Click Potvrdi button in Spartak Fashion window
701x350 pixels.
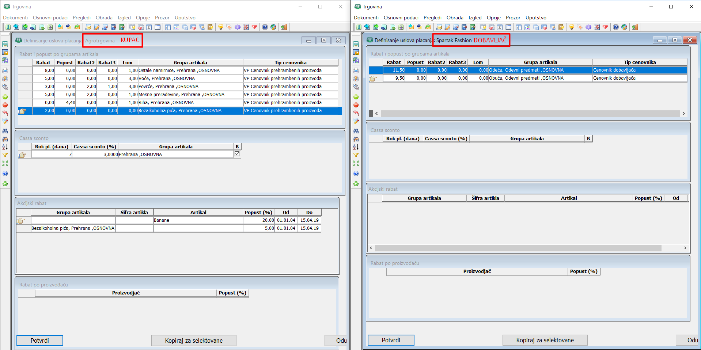click(391, 340)
